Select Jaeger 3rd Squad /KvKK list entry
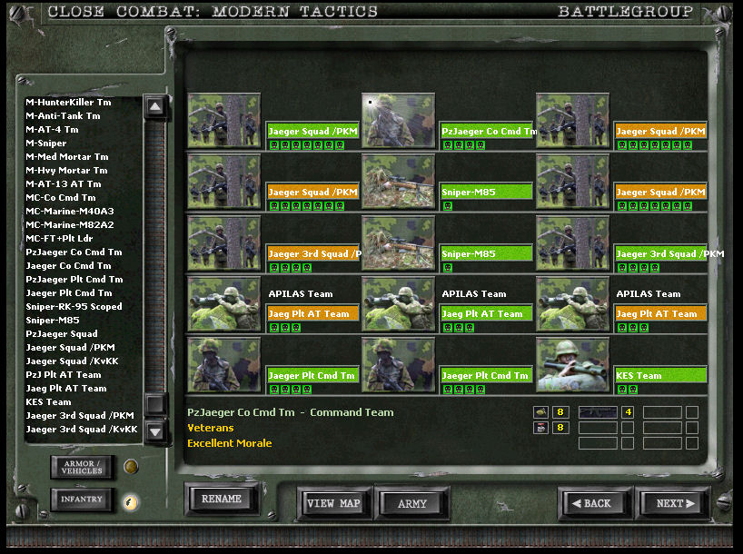 (82, 430)
